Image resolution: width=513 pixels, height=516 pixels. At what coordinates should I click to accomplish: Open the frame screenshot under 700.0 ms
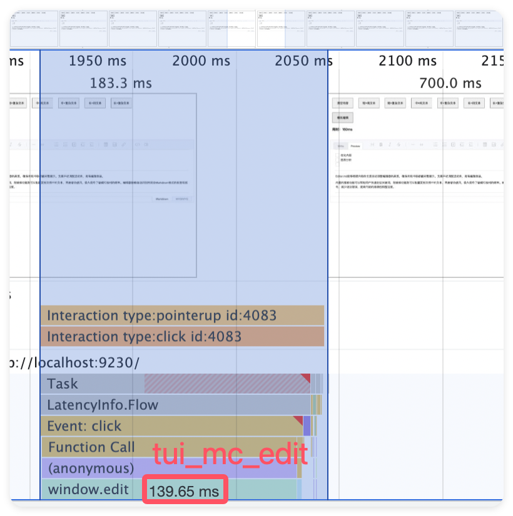[x=416, y=186]
